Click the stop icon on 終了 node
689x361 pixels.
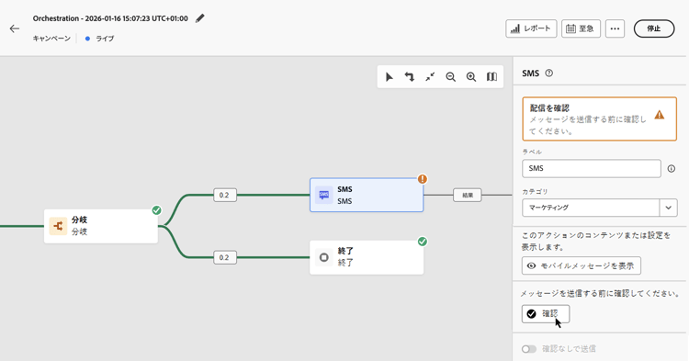click(324, 257)
